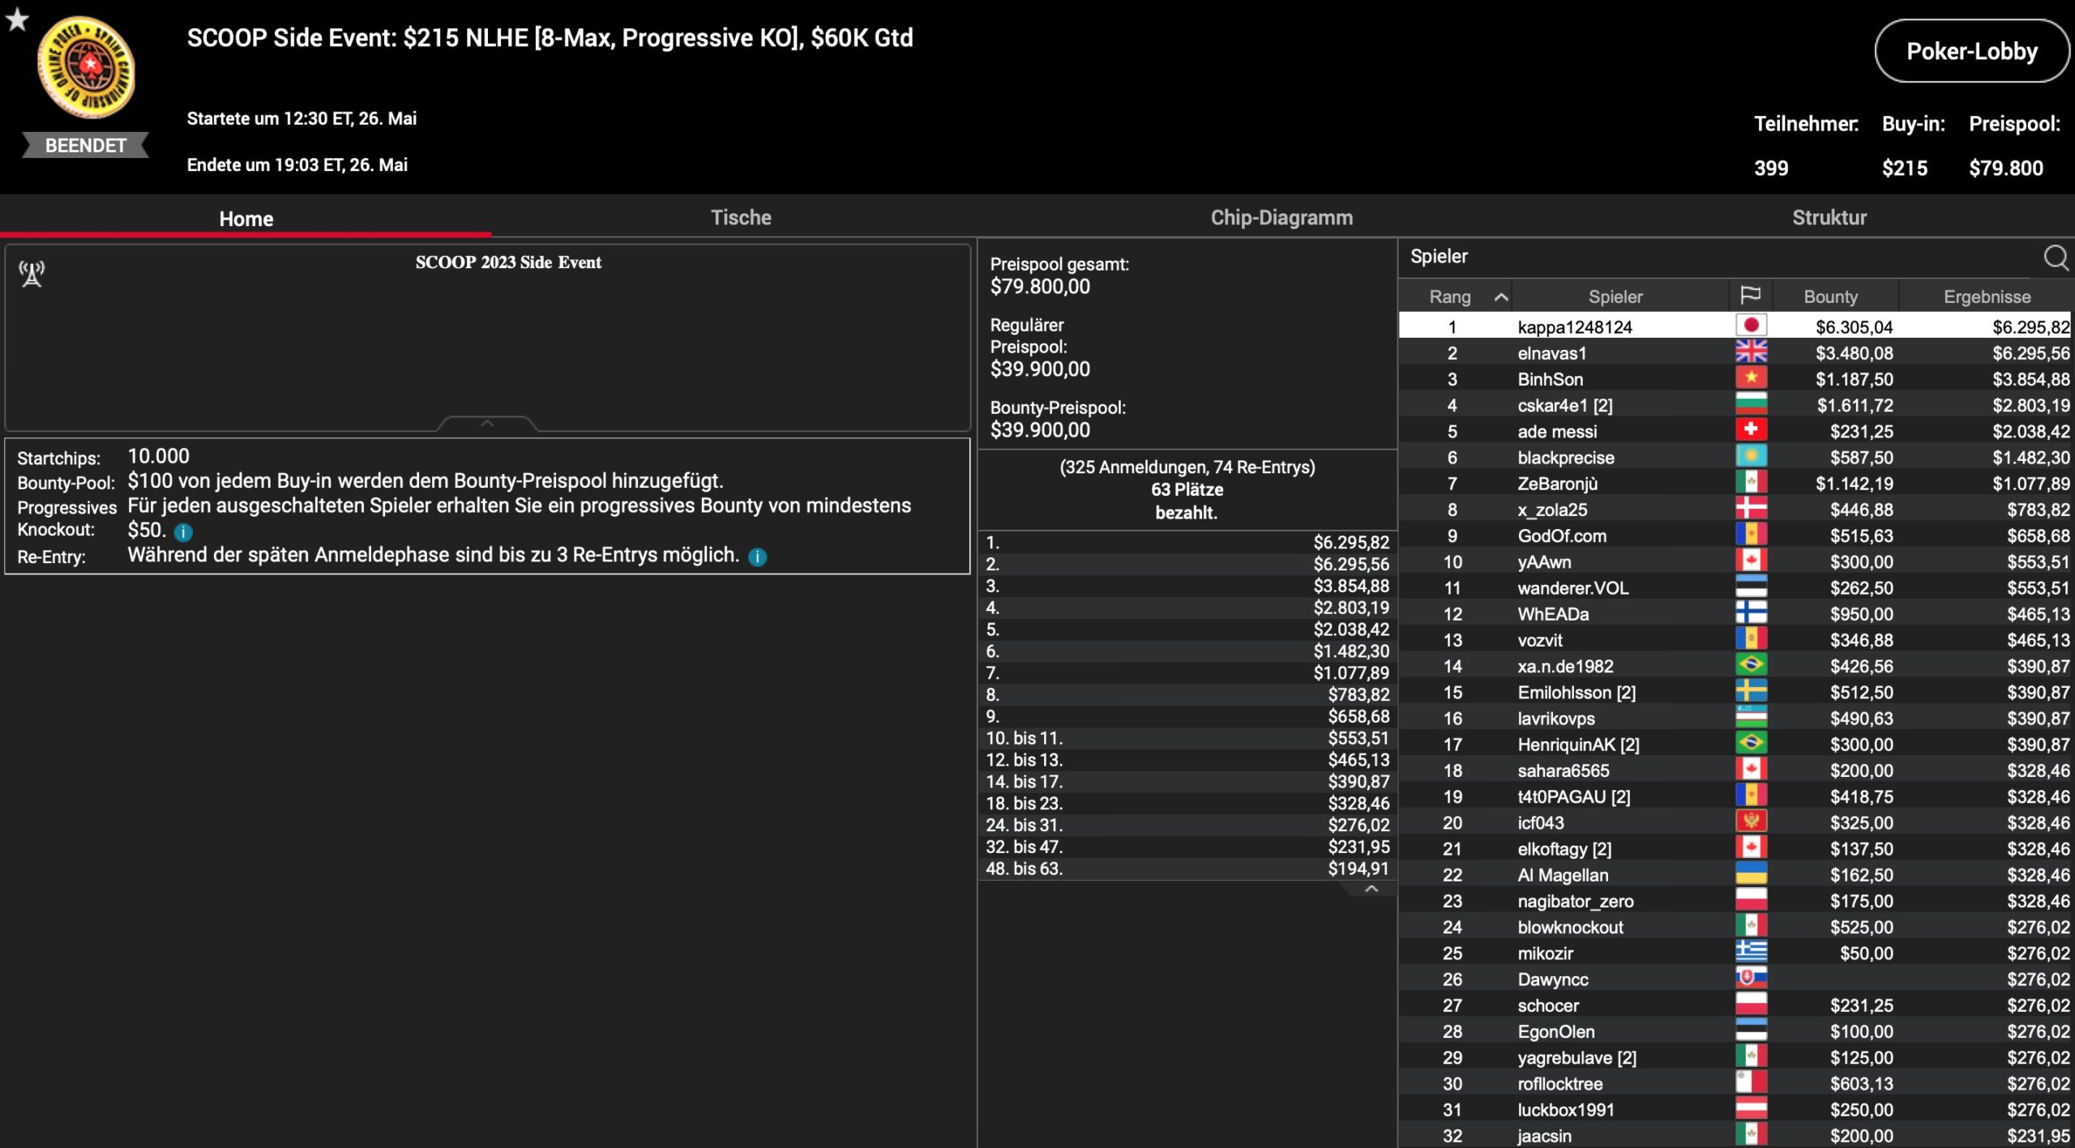Viewport: 2075px width, 1148px height.
Task: Click Kazakhstan flag in blackprecise row
Action: [1751, 456]
